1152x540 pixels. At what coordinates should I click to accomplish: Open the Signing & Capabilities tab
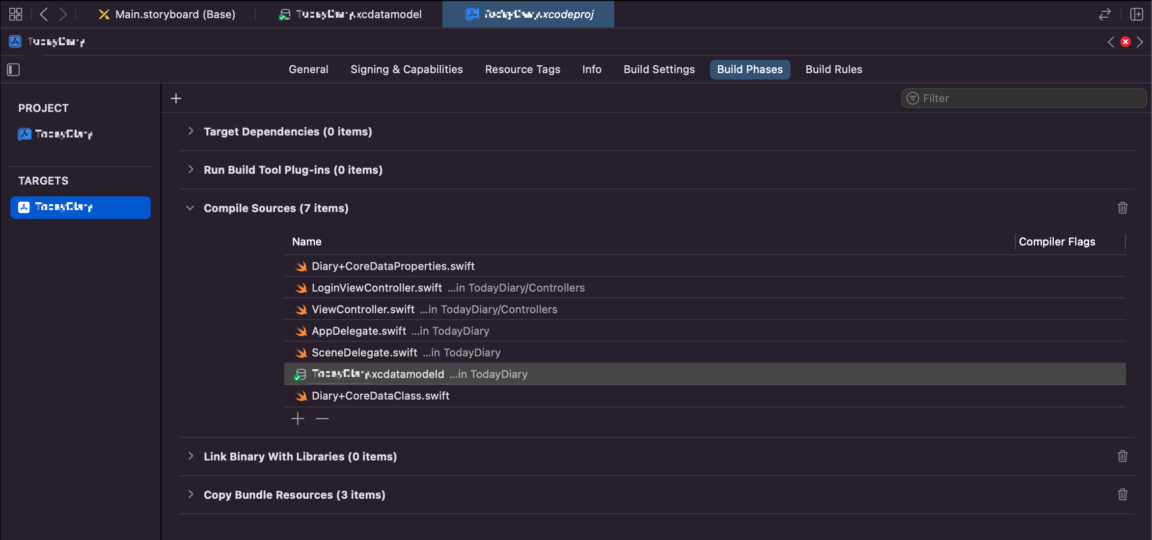tap(407, 70)
